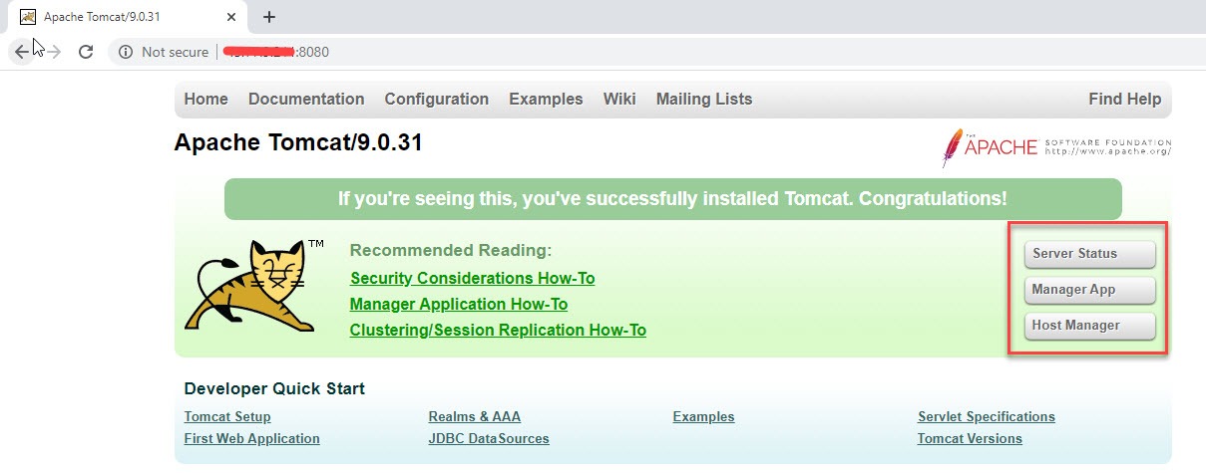Open Security Considerations How-To link
This screenshot has width=1206, height=473.
click(473, 278)
